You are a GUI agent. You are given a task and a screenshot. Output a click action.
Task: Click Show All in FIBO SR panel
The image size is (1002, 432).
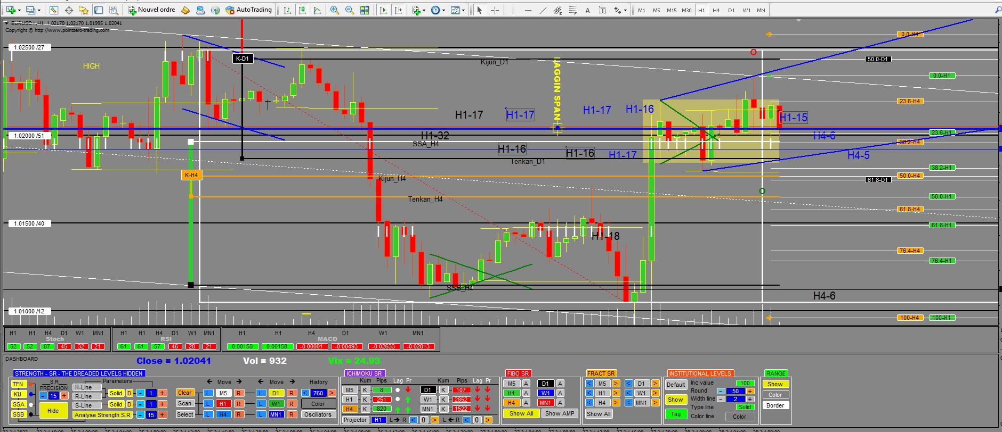(521, 413)
